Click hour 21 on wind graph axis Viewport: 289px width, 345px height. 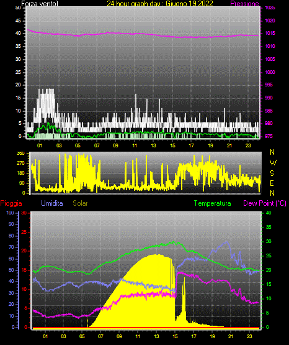pyautogui.click(x=229, y=145)
